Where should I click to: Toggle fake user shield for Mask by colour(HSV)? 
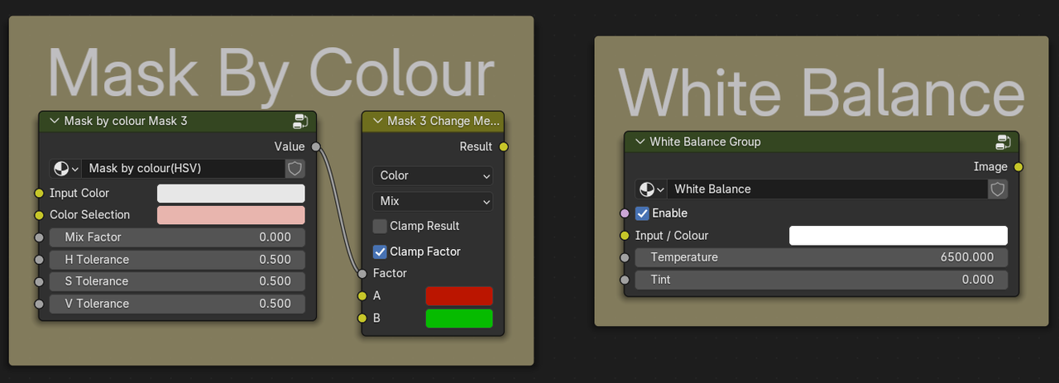[295, 169]
